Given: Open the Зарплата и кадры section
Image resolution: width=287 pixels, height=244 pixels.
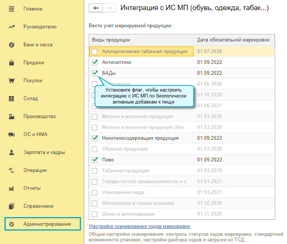Looking at the screenshot, I should point(44,152).
